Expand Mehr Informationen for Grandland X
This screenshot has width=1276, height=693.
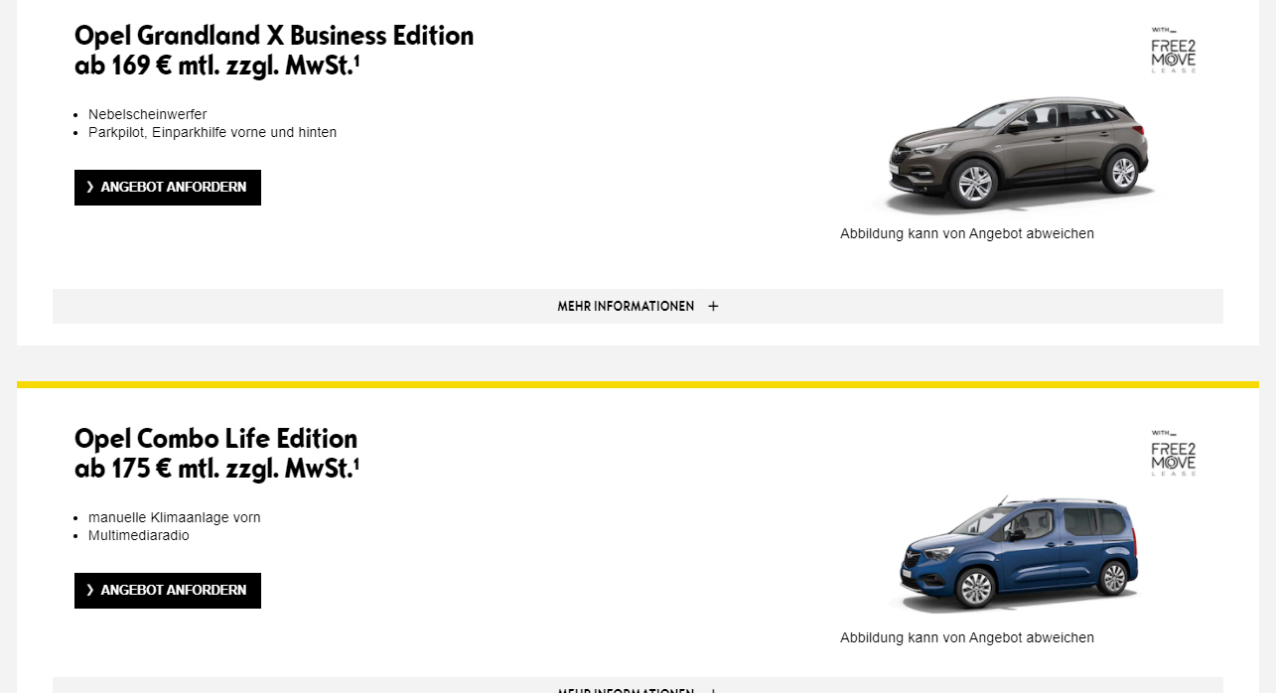coord(638,306)
